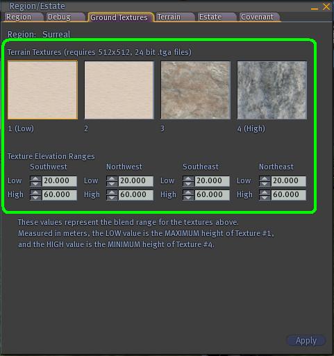This screenshot has height=356, width=334.
Task: Switch to the Covenant tab
Action: coord(258,17)
